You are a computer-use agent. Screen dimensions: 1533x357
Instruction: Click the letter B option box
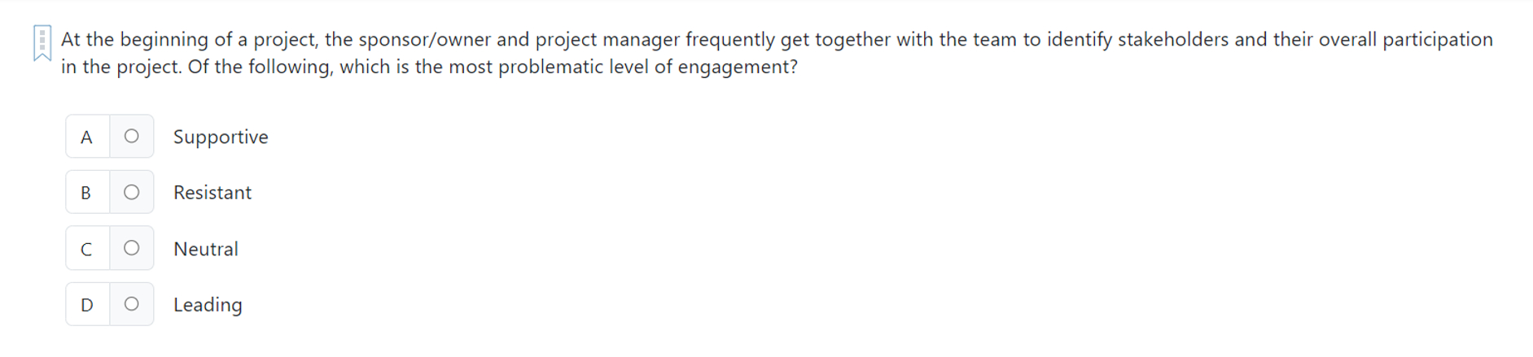click(87, 193)
